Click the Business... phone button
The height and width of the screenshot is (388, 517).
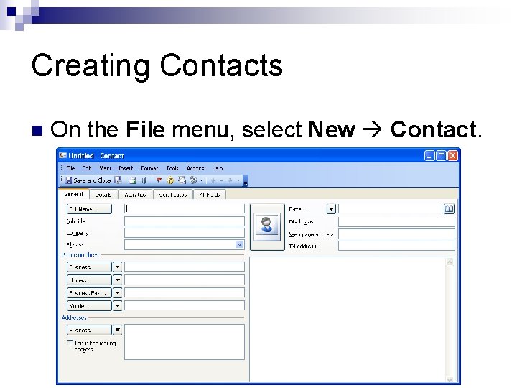pyautogui.click(x=89, y=267)
